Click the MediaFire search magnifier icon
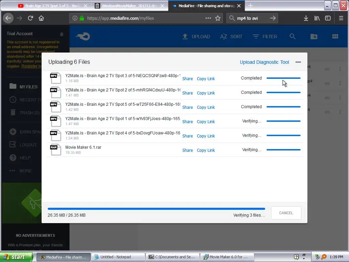349x262 pixels. (292, 36)
